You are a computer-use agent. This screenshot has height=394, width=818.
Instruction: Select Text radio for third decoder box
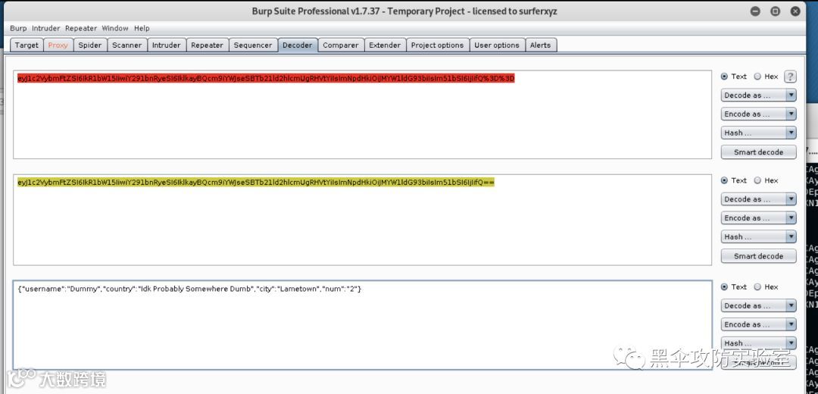[x=724, y=286]
